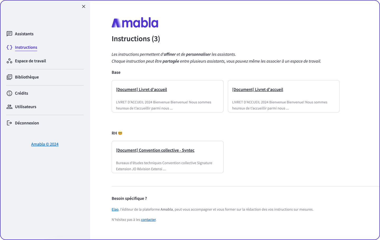Select the Instructions menu label
Screen dimensions: 380x240
click(26, 47)
